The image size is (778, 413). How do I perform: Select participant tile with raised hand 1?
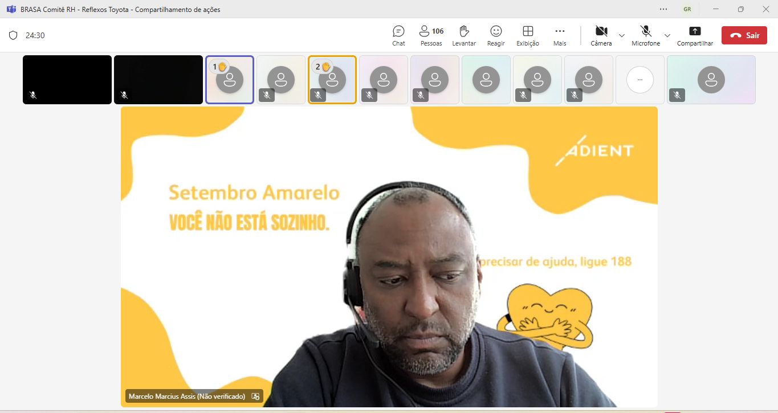(x=229, y=80)
